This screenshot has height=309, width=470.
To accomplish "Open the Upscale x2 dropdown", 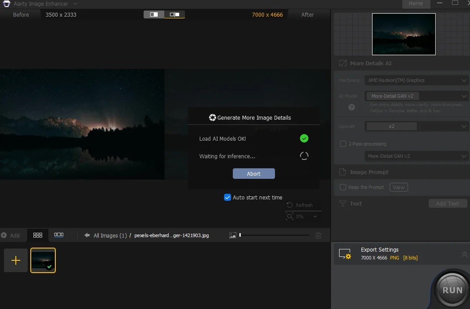I will pyautogui.click(x=416, y=126).
